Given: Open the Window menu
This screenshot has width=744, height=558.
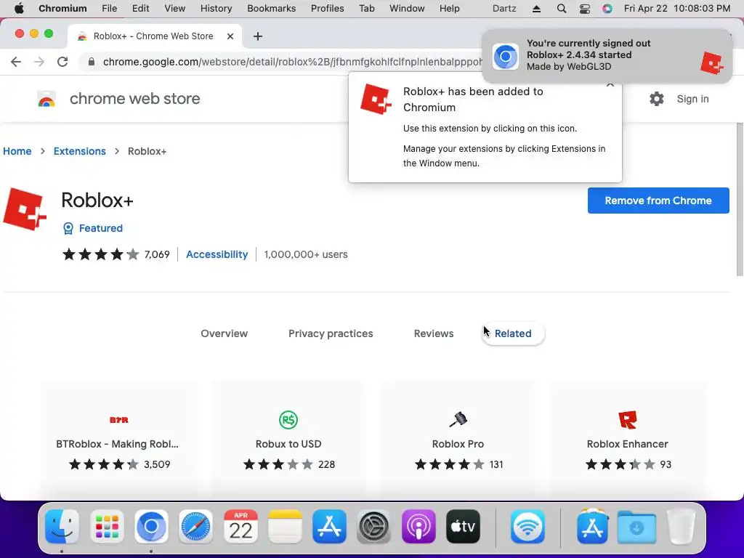Looking at the screenshot, I should 407,9.
